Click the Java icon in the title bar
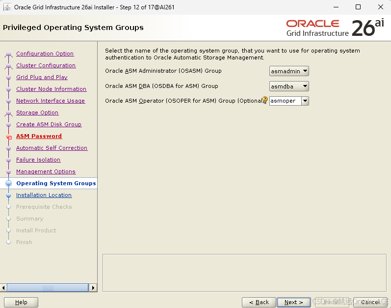 pyautogui.click(x=7, y=7)
